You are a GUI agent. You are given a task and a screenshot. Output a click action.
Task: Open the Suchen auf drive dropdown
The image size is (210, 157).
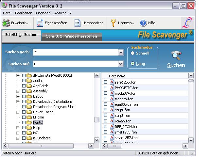click(x=121, y=64)
